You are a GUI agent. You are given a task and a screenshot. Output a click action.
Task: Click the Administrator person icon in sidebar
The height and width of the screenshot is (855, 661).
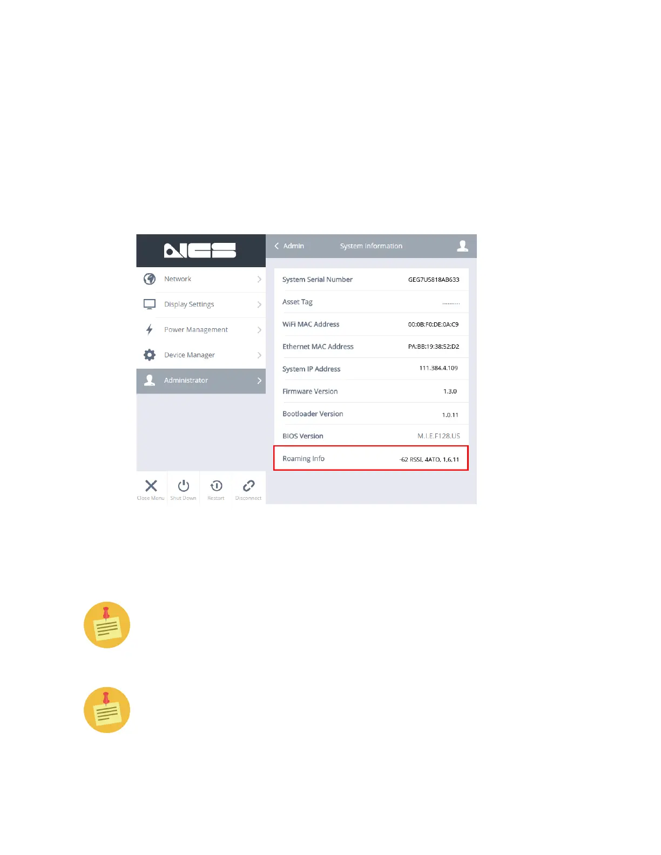point(150,380)
